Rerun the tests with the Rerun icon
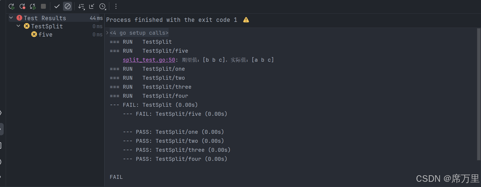 pyautogui.click(x=11, y=6)
